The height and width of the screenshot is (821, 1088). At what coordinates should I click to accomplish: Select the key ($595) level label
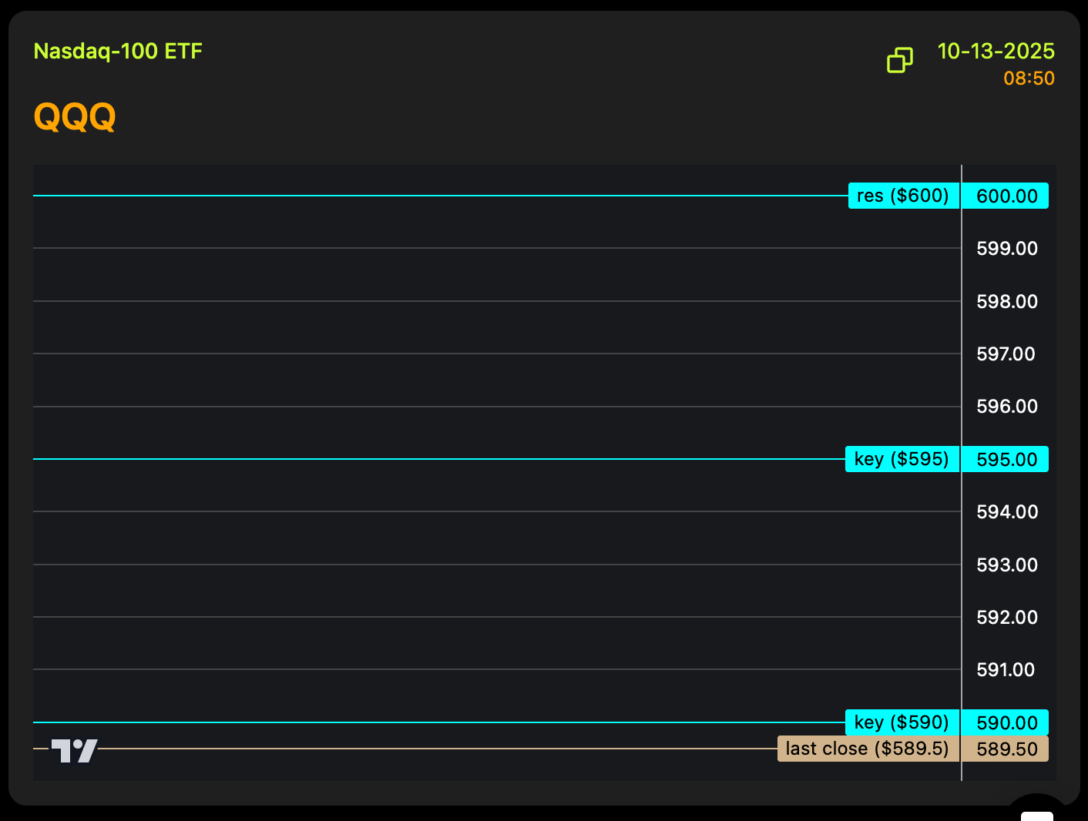(902, 459)
